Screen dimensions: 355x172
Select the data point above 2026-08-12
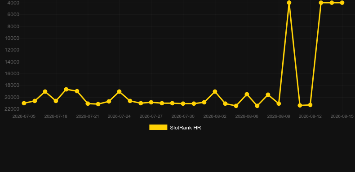click(x=310, y=105)
